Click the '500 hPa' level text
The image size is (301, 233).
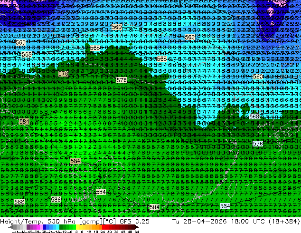pyautogui.click(x=62, y=222)
